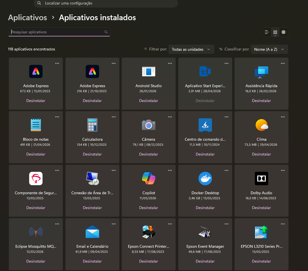Image resolution: width=308 pixels, height=271 pixels.
Task: Click the Filtrar por label
Action: tap(158, 49)
